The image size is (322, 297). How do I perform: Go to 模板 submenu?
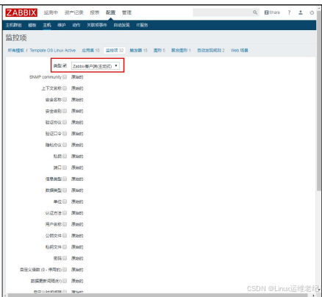(x=32, y=25)
